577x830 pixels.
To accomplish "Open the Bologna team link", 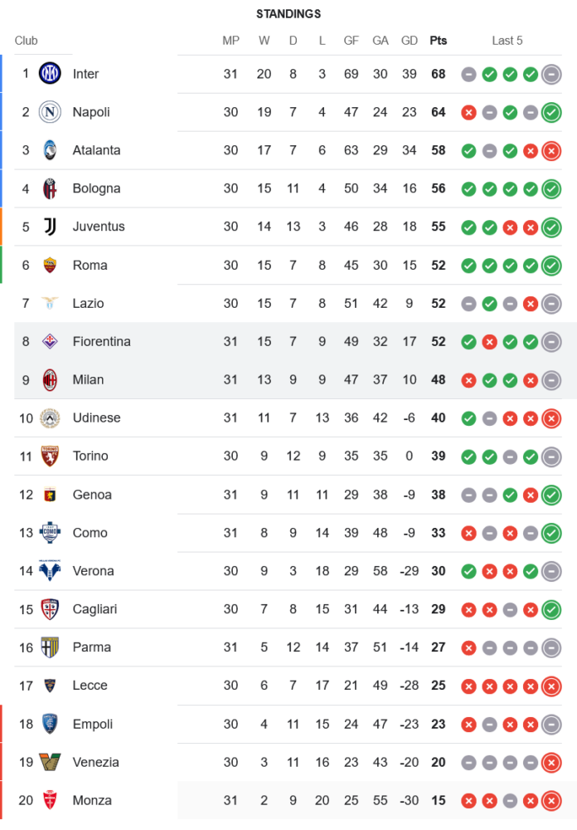I will click(x=96, y=188).
